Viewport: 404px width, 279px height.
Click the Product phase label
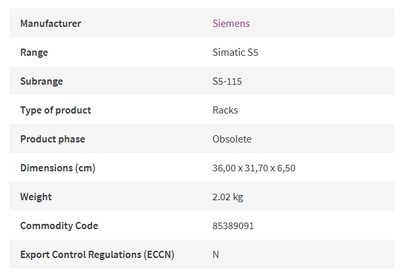pos(53,139)
